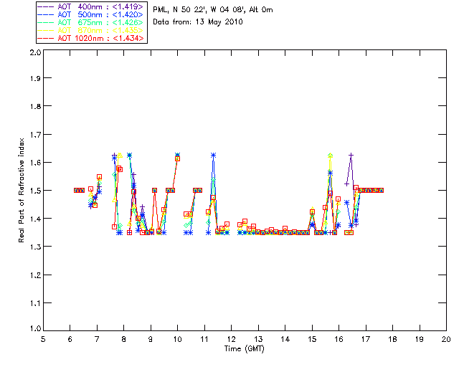Viewport: 459px width, 367px height.
Task: Click the y-axis value 1.3
Action: click(x=35, y=247)
